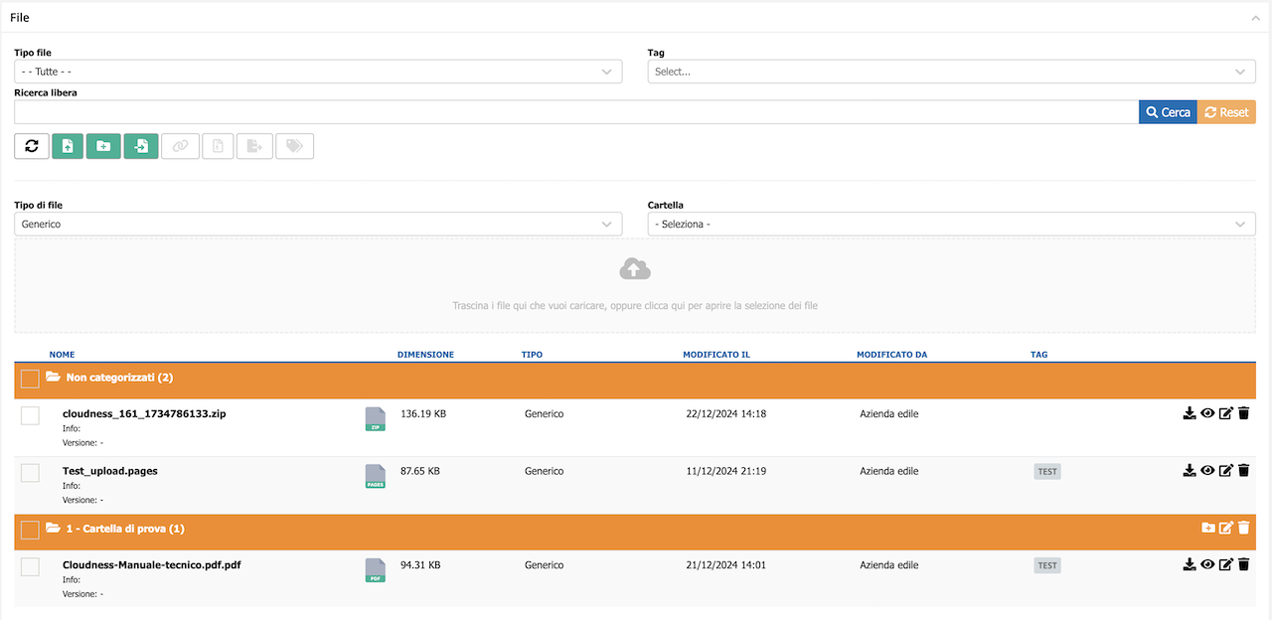The image size is (1272, 620).
Task: Tick the checkbox for Cloudness-Manuale-tecnico.pdf.pdf
Action: click(30, 566)
